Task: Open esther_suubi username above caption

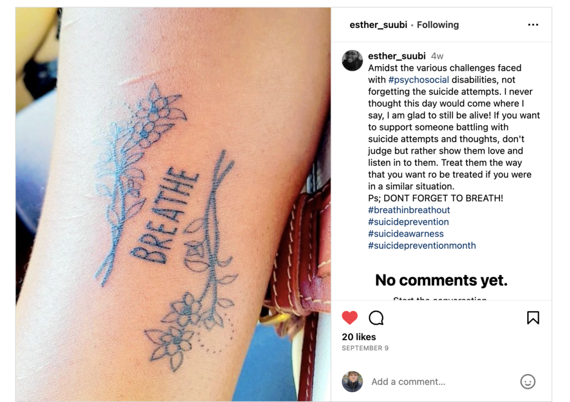Action: (396, 56)
